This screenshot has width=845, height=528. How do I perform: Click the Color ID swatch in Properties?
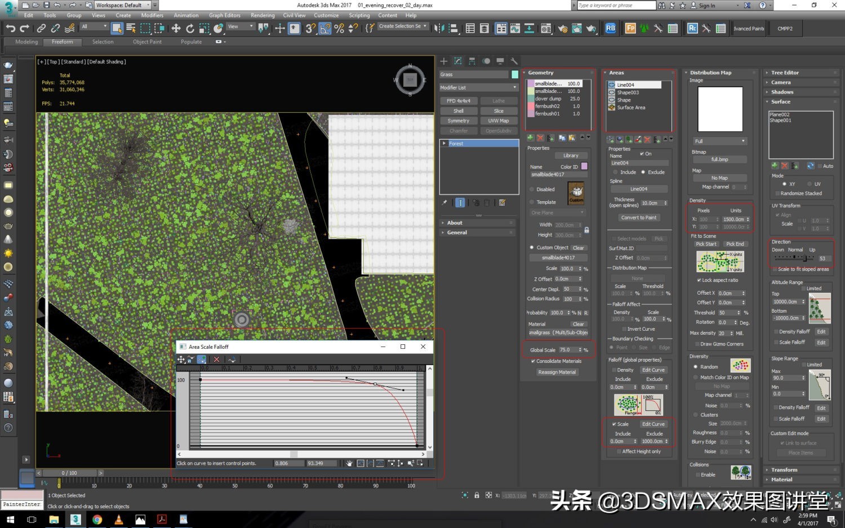click(584, 166)
